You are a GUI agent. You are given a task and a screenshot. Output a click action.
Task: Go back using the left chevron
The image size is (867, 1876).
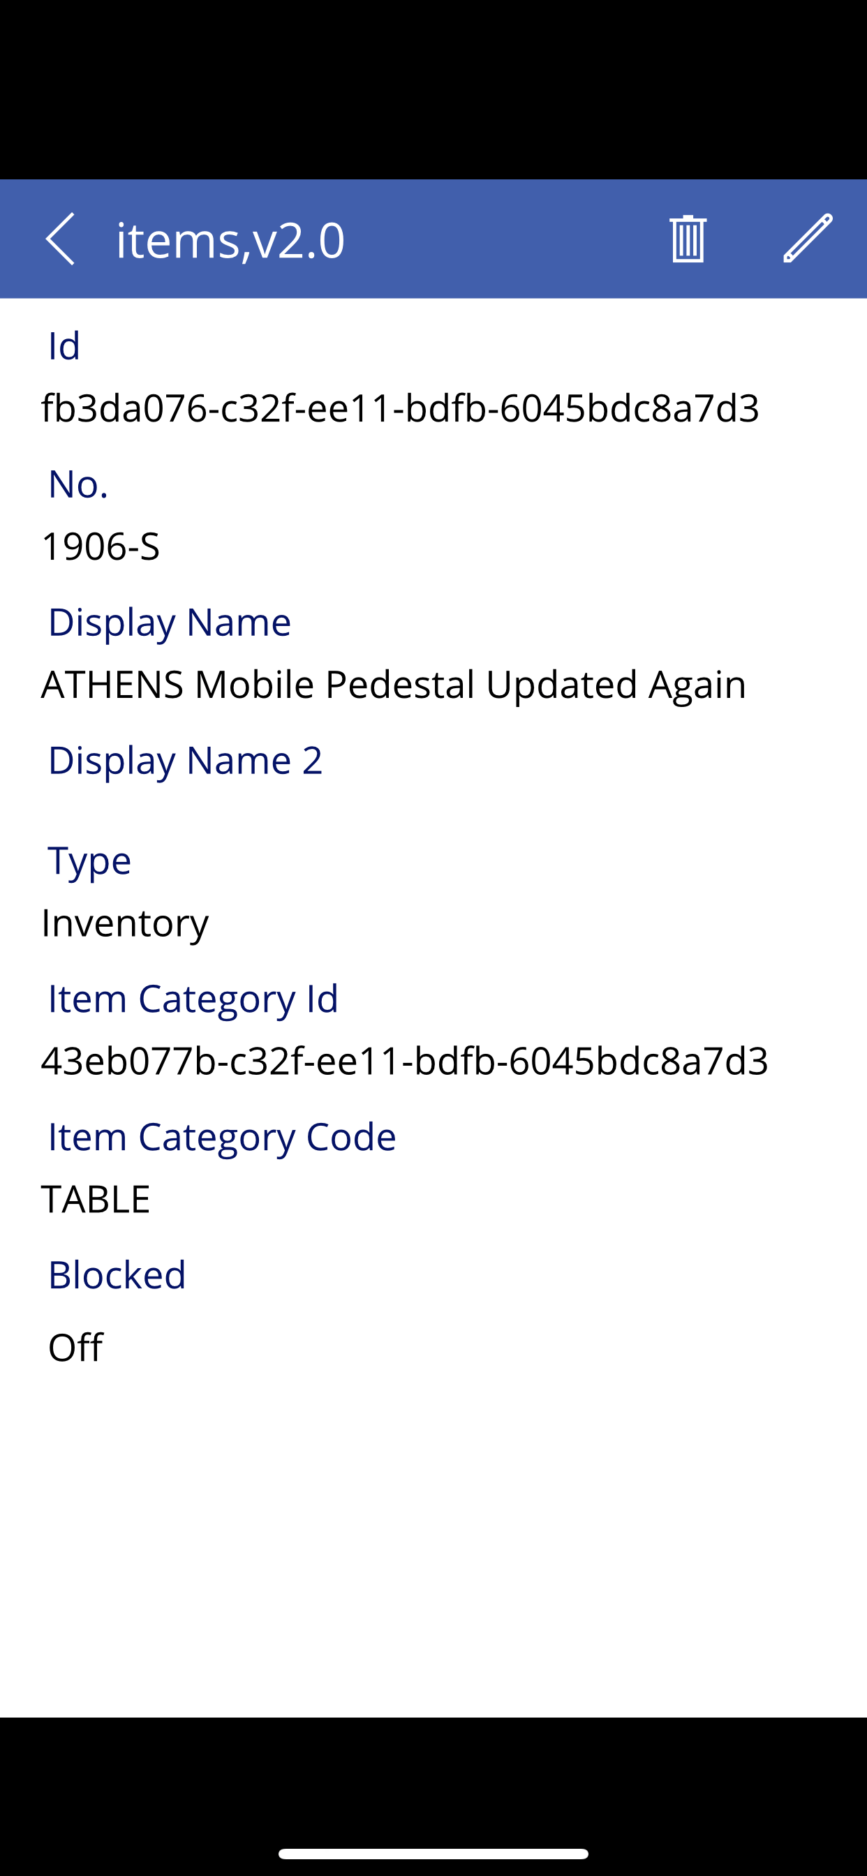(x=61, y=239)
